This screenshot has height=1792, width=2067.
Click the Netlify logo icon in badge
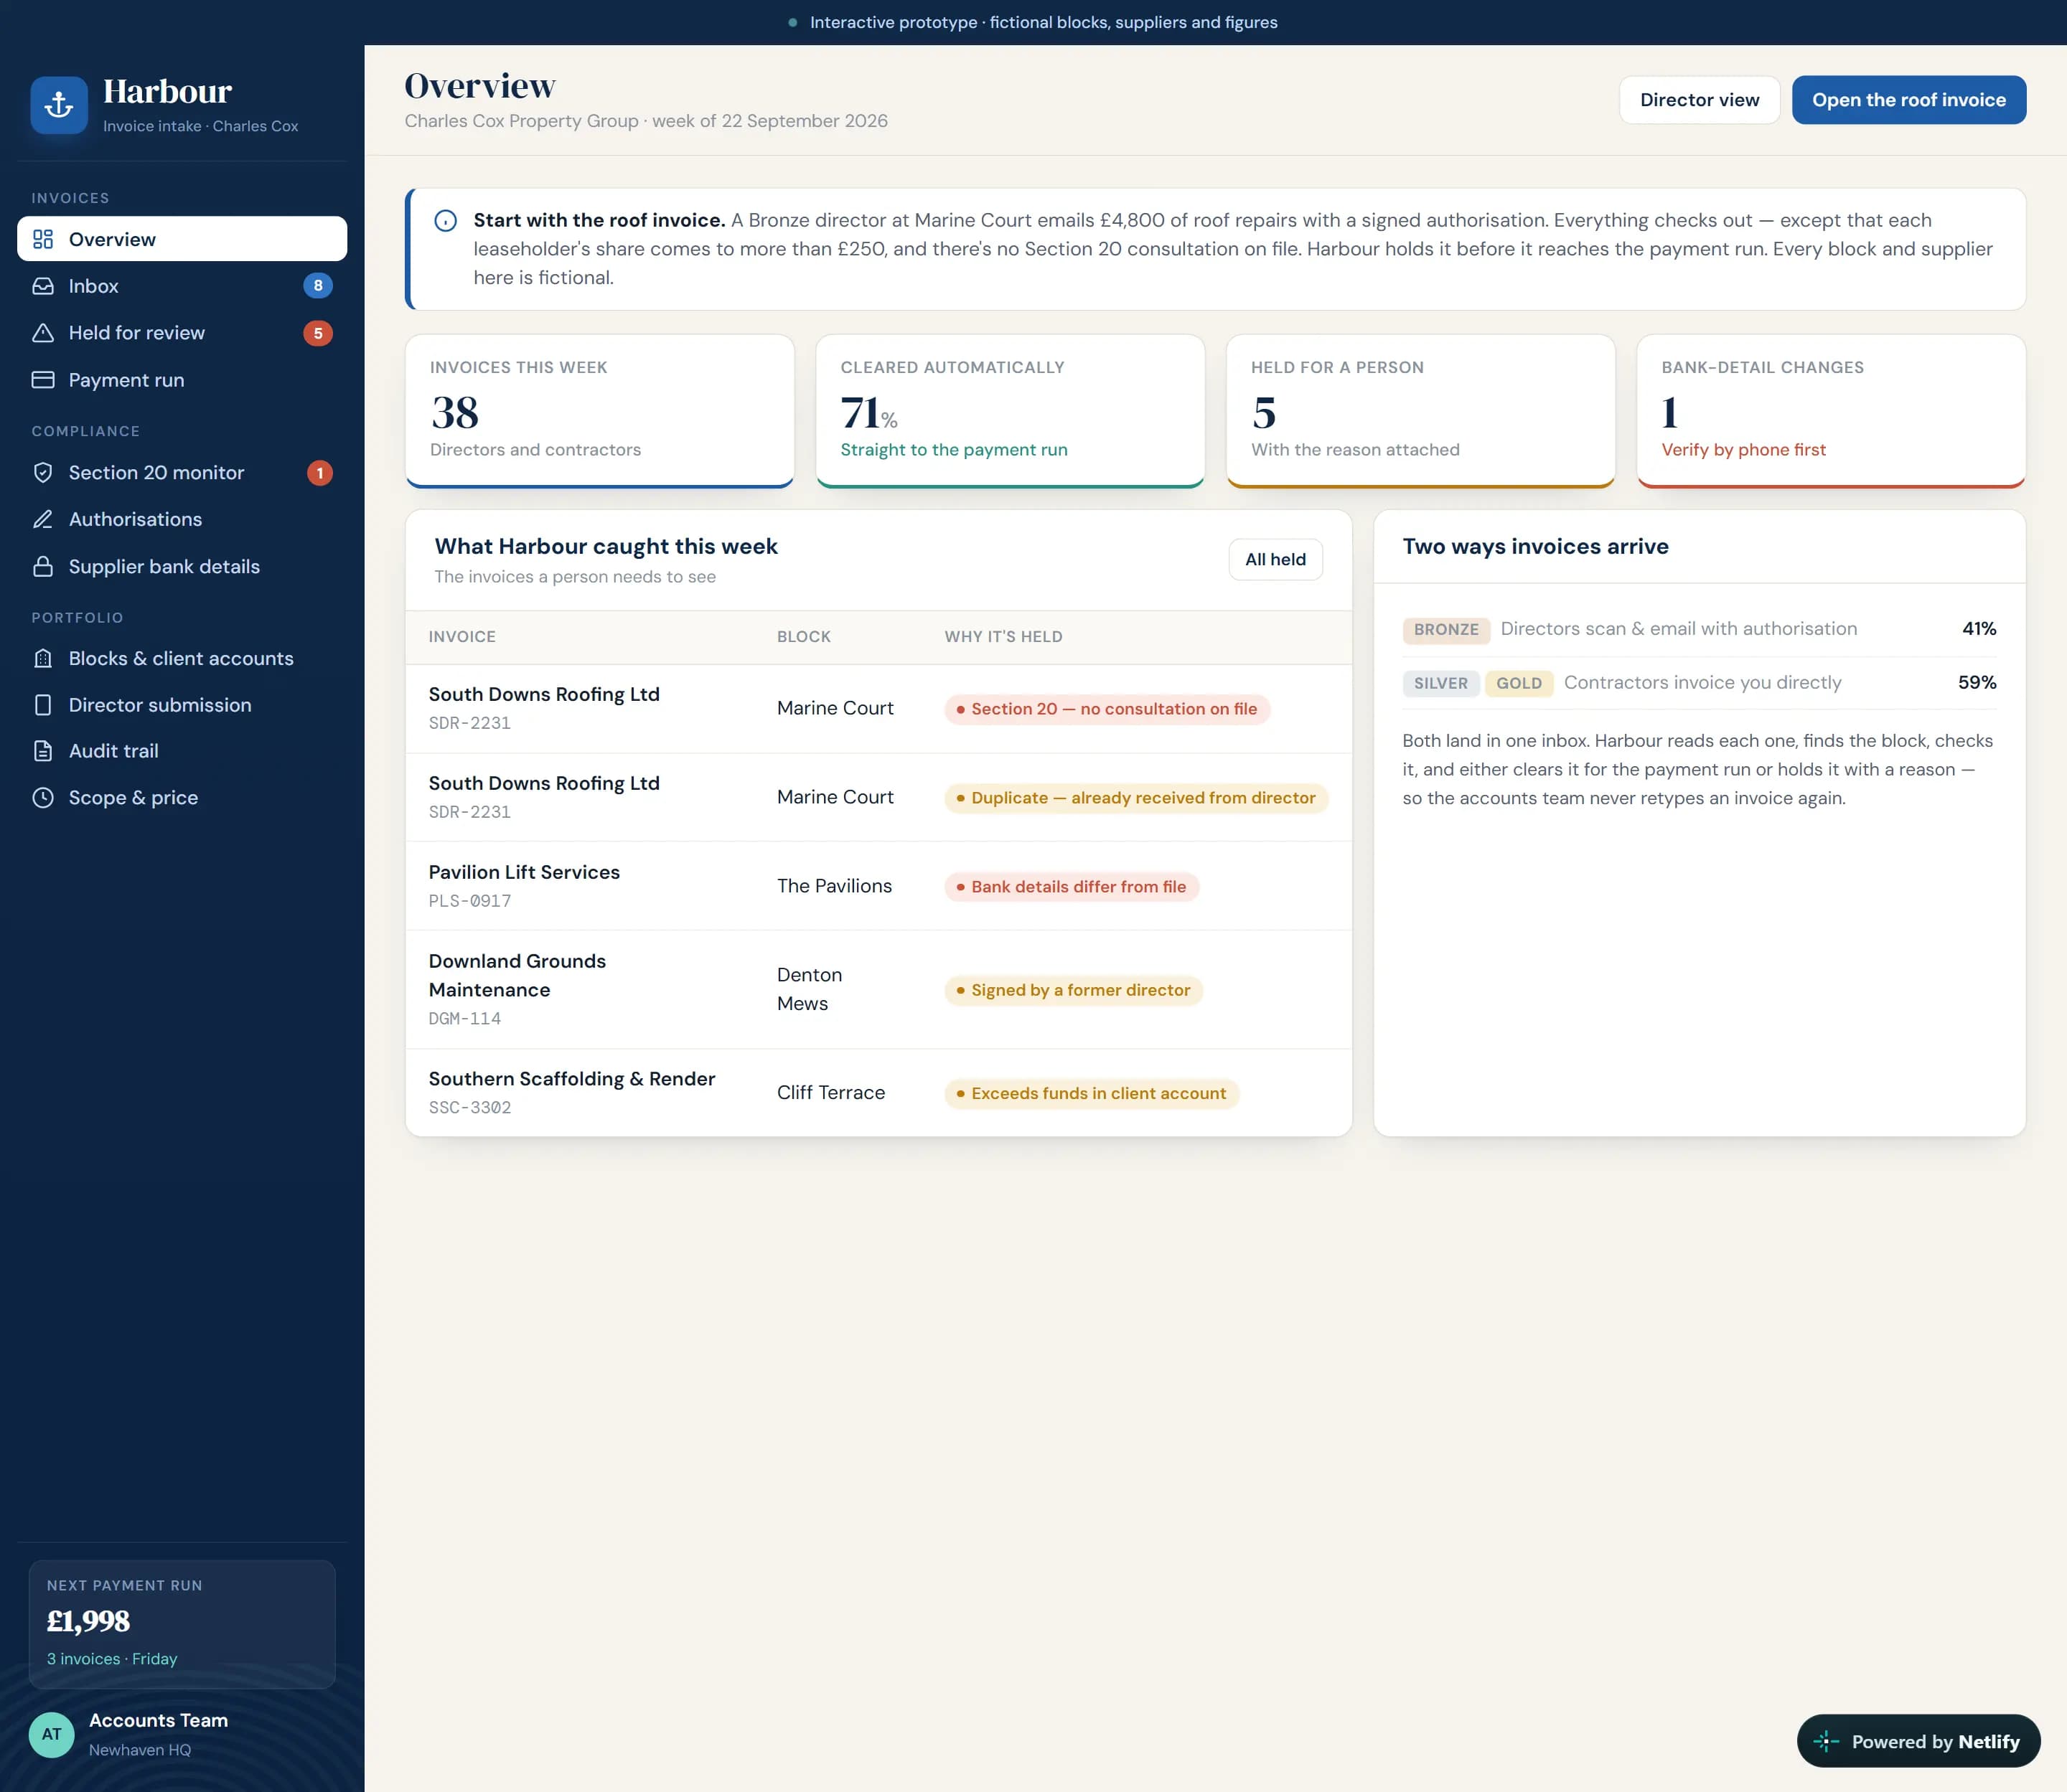(x=1826, y=1741)
